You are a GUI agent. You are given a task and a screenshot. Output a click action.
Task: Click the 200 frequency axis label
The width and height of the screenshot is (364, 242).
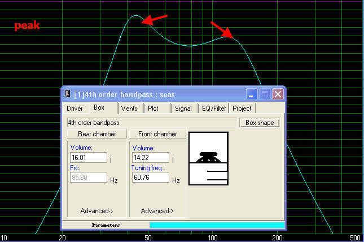click(x=277, y=238)
